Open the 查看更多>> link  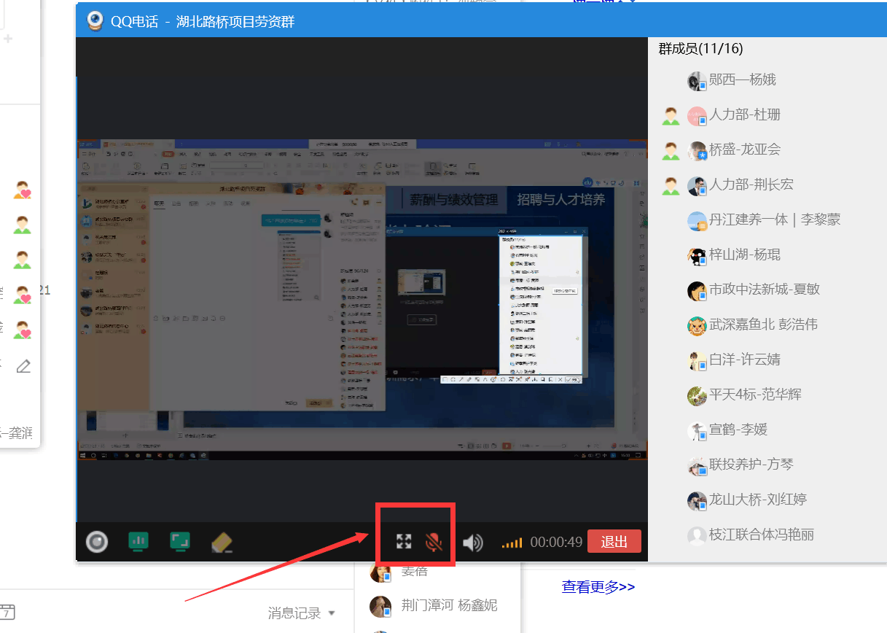[598, 586]
